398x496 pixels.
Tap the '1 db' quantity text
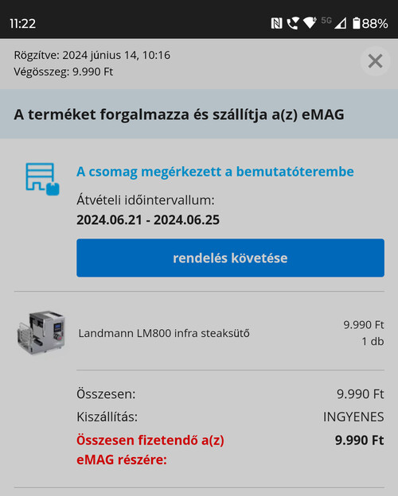(373, 341)
